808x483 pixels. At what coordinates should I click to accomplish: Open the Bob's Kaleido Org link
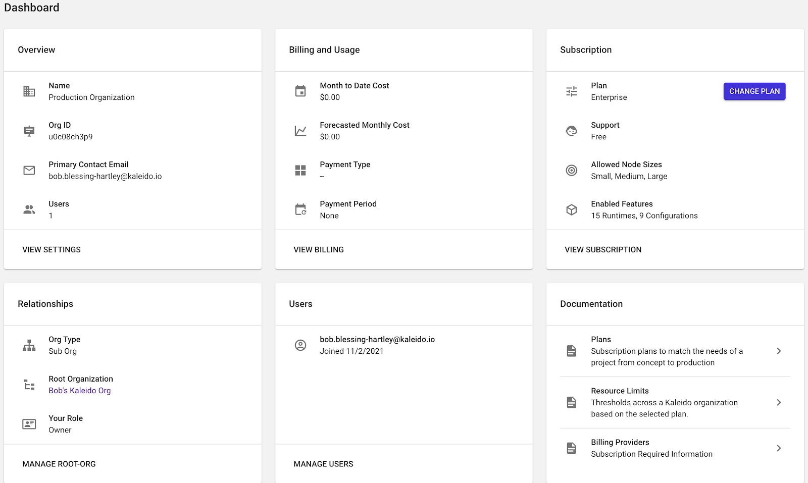coord(80,391)
